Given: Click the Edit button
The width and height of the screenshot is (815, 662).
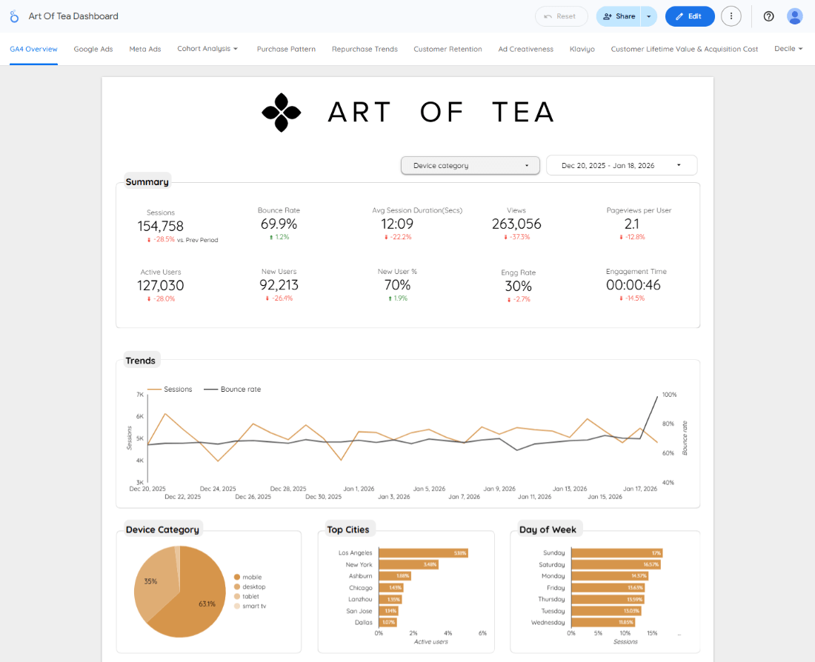Looking at the screenshot, I should pyautogui.click(x=690, y=16).
